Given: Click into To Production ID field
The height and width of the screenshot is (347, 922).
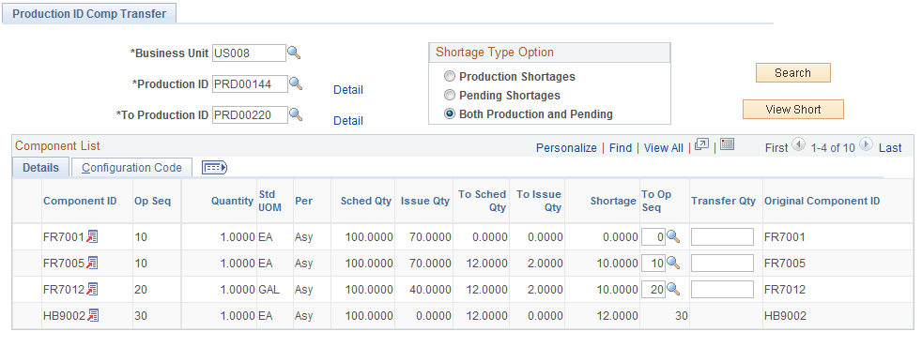Looking at the screenshot, I should [x=250, y=115].
